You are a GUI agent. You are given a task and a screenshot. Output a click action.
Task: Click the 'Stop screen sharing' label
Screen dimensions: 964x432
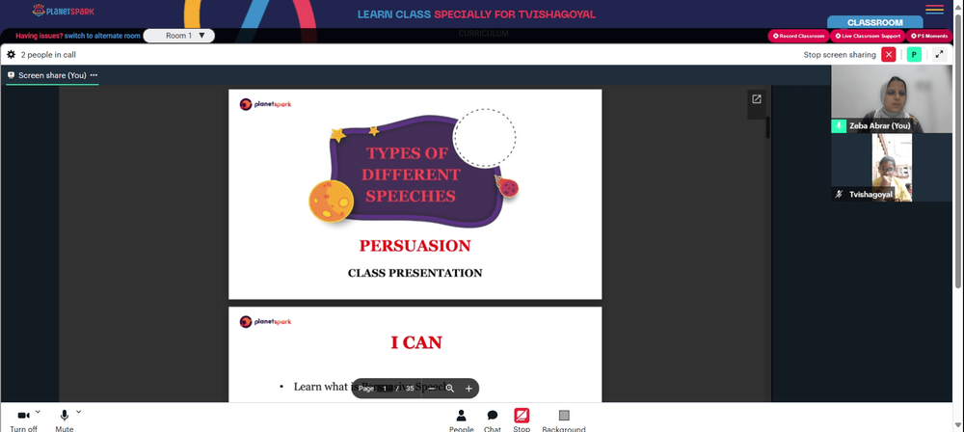pyautogui.click(x=840, y=55)
